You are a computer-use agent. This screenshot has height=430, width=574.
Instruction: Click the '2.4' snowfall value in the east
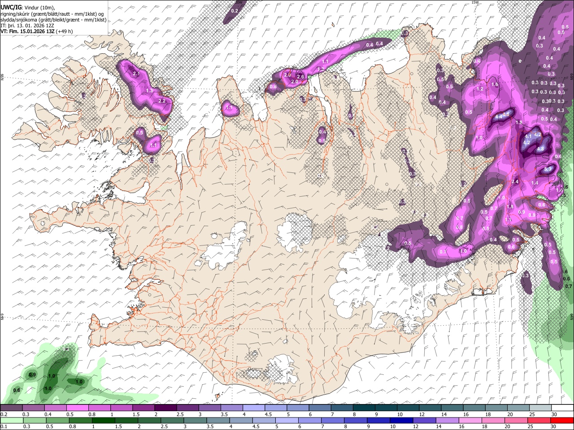(515, 181)
